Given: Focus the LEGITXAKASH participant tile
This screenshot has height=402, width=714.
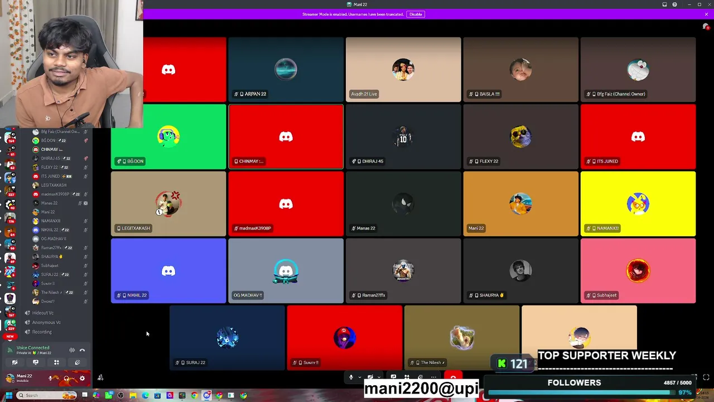Looking at the screenshot, I should (x=168, y=204).
